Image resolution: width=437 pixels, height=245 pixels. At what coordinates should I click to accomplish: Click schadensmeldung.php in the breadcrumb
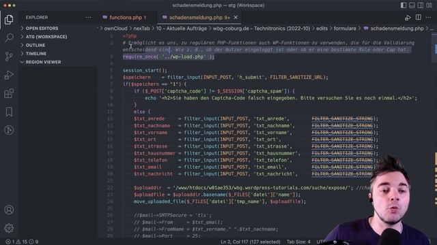397,29
